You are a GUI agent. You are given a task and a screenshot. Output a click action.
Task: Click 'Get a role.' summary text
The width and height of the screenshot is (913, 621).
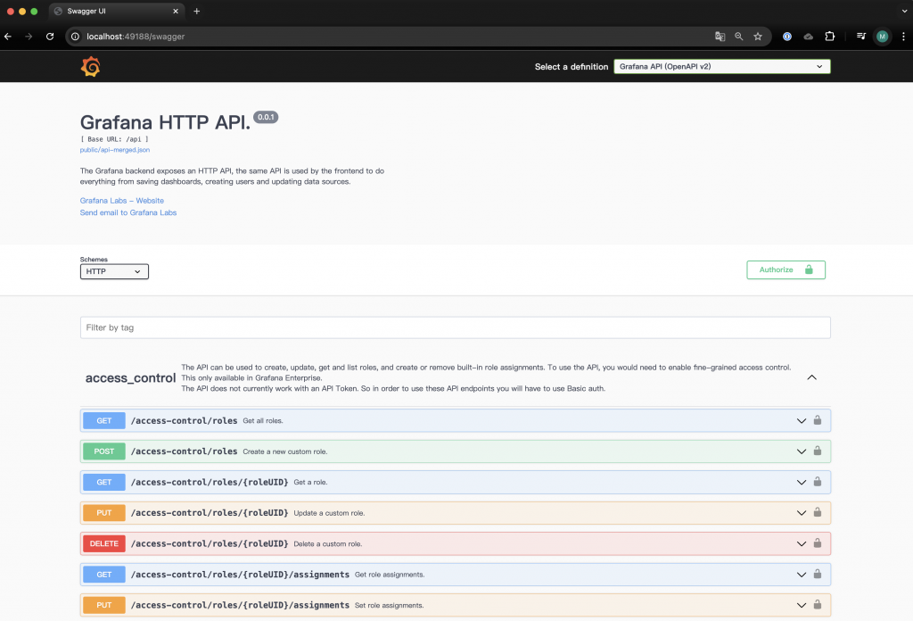[x=310, y=483]
